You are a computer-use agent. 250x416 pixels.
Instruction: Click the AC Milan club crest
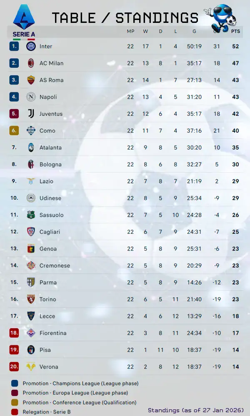(x=31, y=63)
